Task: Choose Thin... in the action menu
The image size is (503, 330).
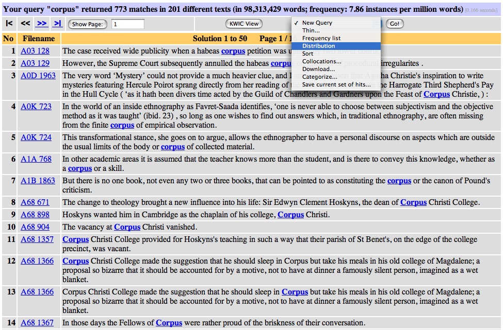Action: (x=311, y=30)
